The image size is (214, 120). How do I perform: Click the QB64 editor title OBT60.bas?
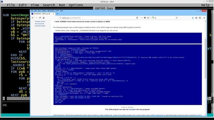(x=104, y=8)
